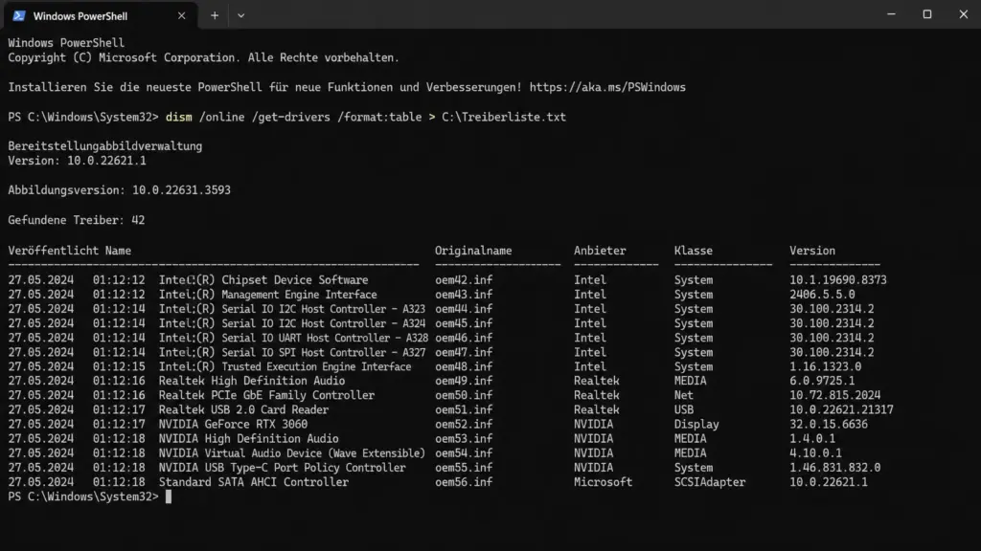Click Serial IO I2C Host Controller - A324
This screenshot has width=981, height=551.
tap(324, 323)
